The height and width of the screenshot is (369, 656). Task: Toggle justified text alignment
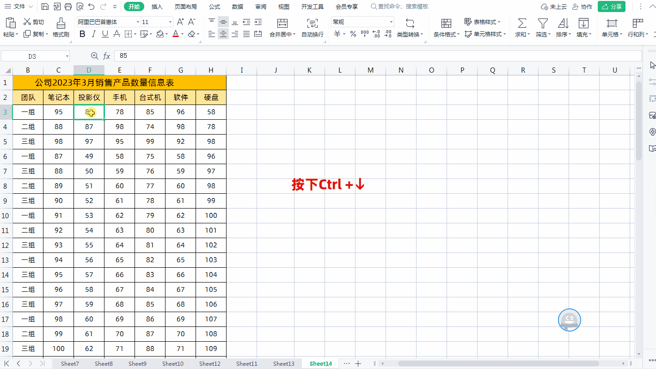(x=246, y=34)
